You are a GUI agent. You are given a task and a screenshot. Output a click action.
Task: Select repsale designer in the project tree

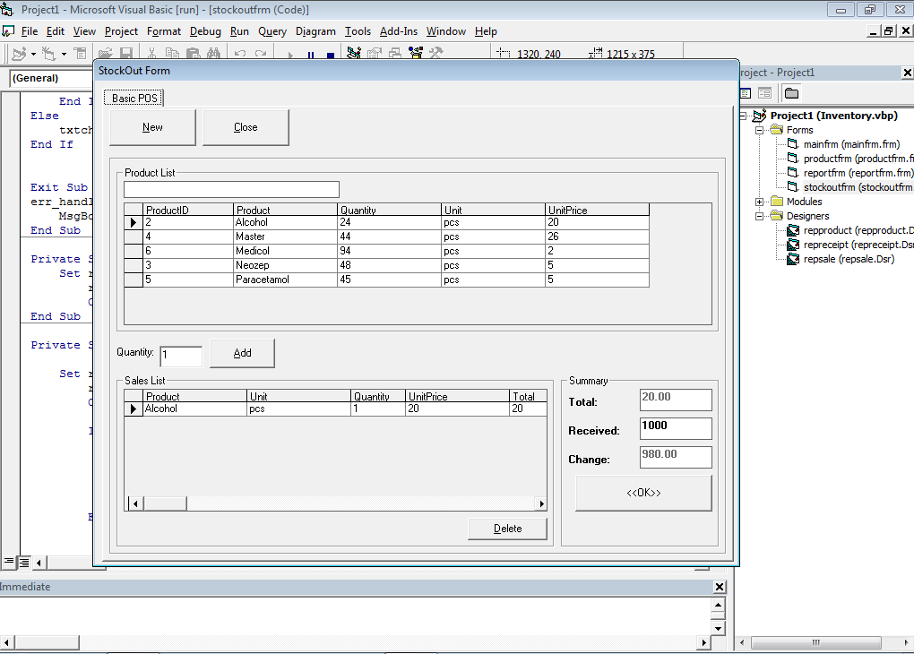[x=847, y=259]
